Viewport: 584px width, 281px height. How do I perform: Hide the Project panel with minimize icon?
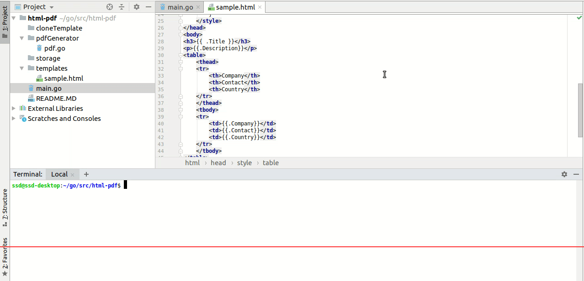[149, 7]
